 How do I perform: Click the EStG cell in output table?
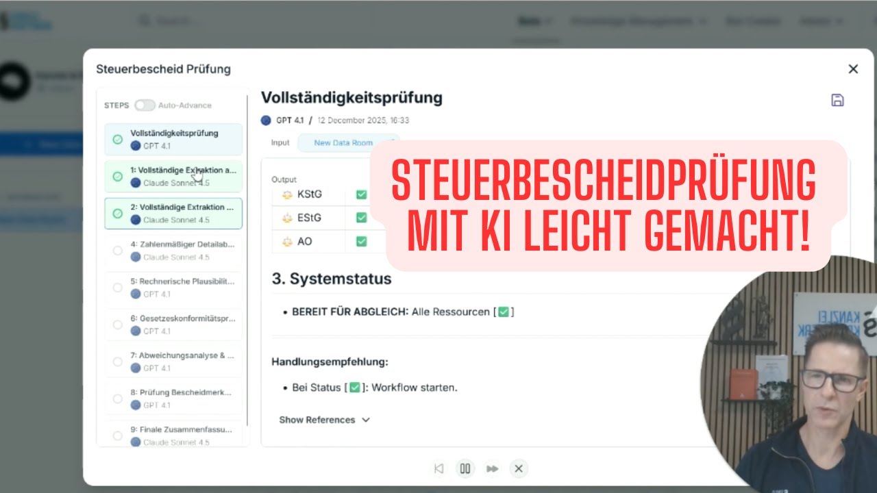tap(310, 218)
